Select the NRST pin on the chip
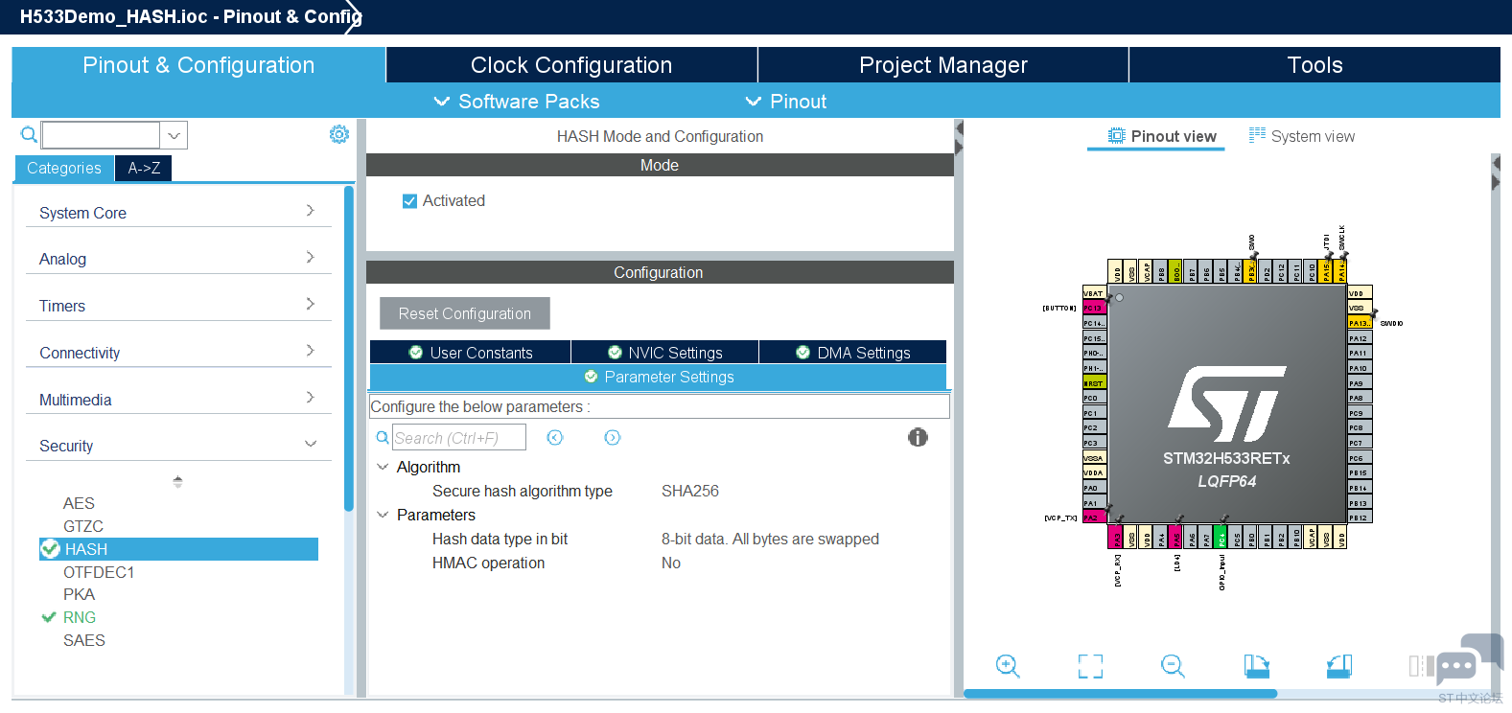This screenshot has width=1512, height=713. coord(1094,382)
